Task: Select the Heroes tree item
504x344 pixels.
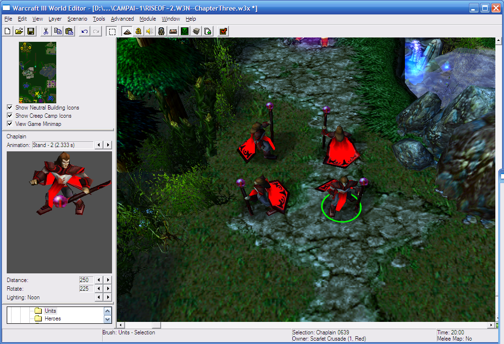Action: tap(53, 319)
